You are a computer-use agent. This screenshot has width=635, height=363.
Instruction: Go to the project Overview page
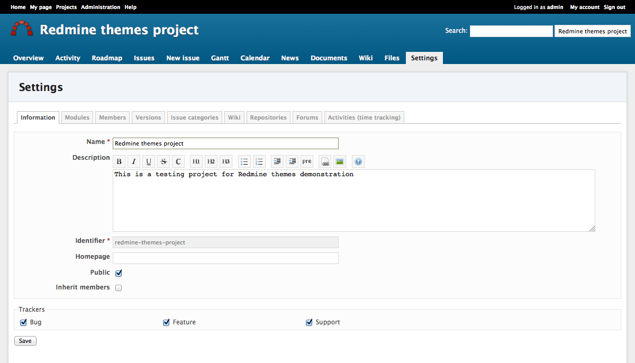click(29, 58)
